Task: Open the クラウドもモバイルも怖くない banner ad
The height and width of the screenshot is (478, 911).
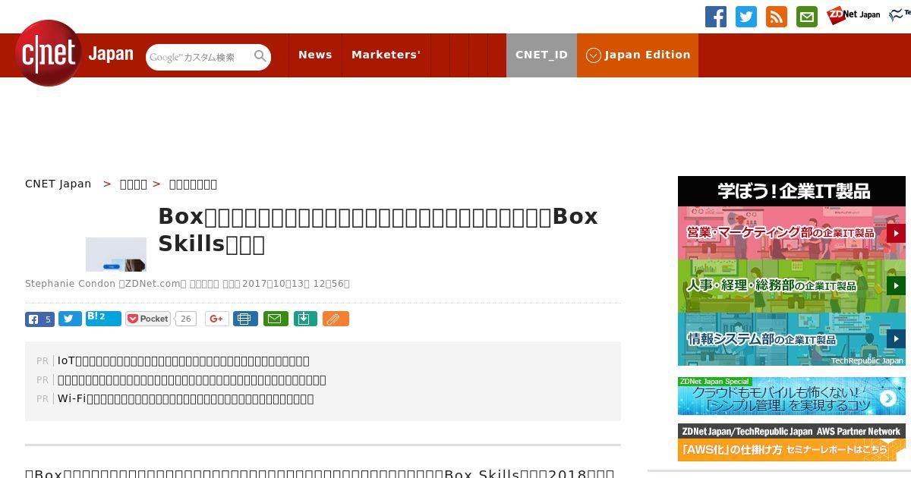Action: pos(792,396)
